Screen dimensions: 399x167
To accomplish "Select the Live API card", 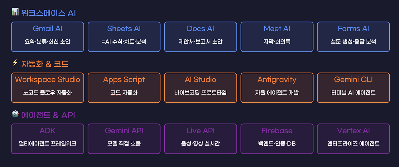I will click(200, 139).
